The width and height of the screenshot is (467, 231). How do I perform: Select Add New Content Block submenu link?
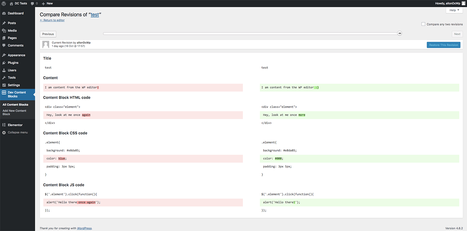click(14, 112)
